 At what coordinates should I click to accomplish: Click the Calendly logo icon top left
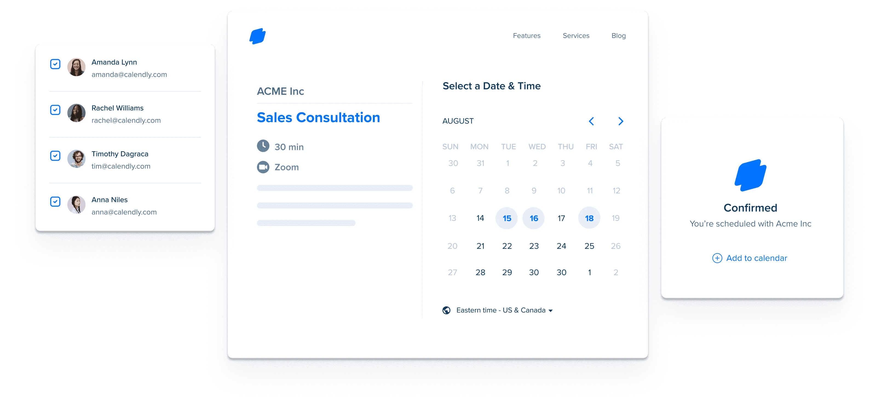tap(258, 36)
